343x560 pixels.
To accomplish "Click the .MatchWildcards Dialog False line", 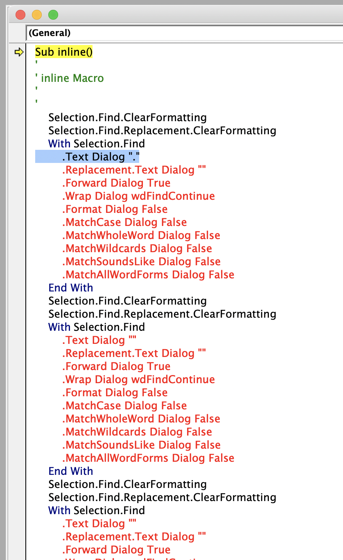I will pos(137,248).
